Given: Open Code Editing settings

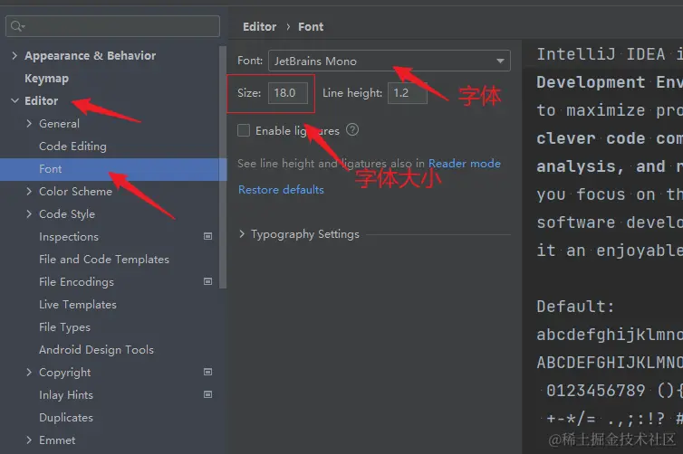Looking at the screenshot, I should pos(72,147).
